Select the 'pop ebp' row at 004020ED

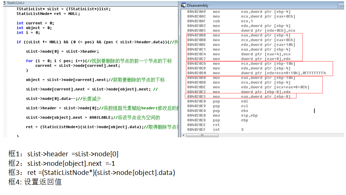[218, 120]
